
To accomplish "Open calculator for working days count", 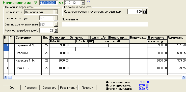I will (x=56, y=30).
